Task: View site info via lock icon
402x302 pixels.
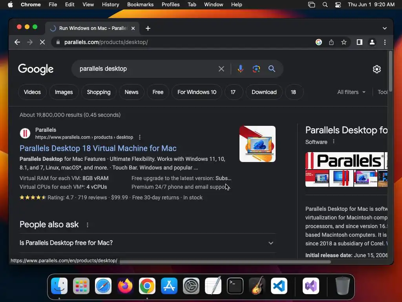Action: (x=58, y=42)
